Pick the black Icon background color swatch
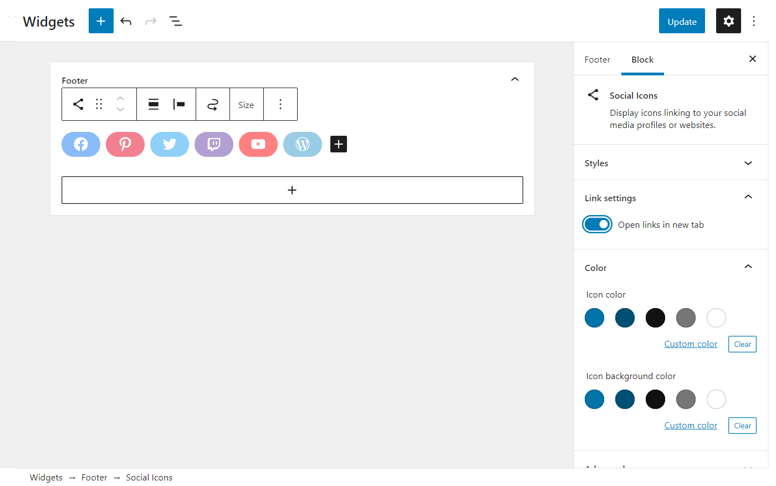Screen dimensions: 776x486 tap(655, 399)
